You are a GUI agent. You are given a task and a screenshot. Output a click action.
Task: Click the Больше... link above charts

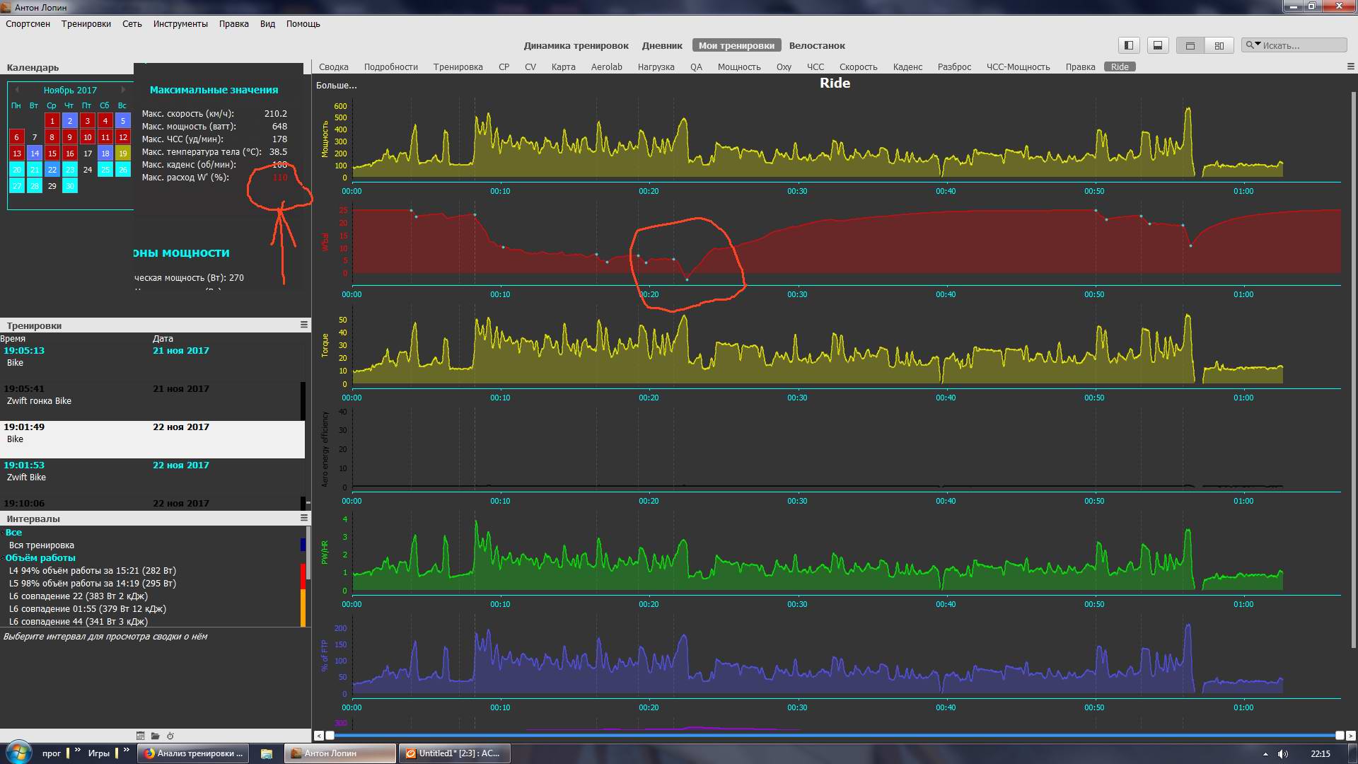pos(336,85)
